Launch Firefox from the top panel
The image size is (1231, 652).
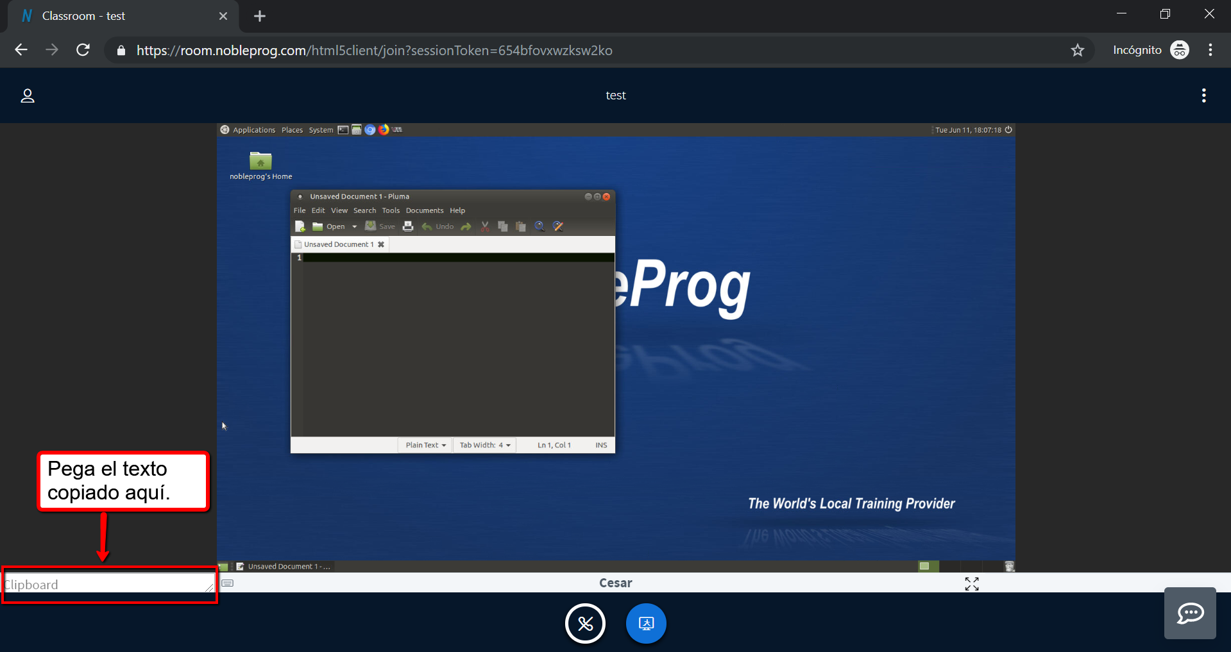pos(384,130)
